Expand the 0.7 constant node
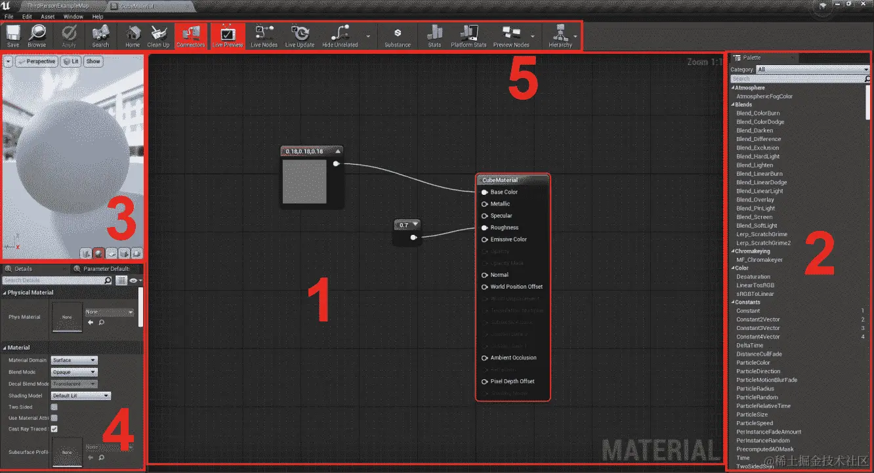874x473 pixels. [x=415, y=225]
